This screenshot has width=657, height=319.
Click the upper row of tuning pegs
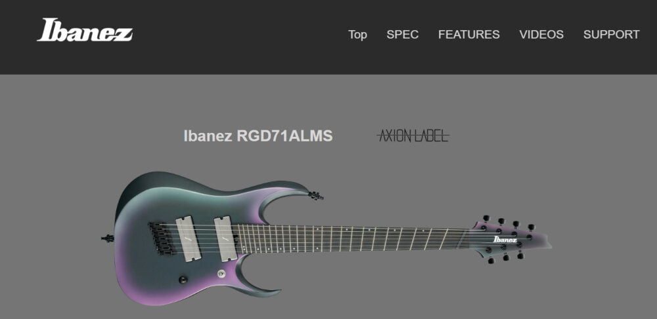point(508,224)
